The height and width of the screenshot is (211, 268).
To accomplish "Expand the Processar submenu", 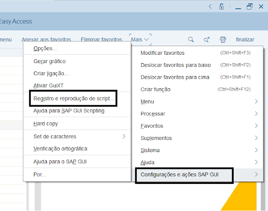I will coord(197,114).
